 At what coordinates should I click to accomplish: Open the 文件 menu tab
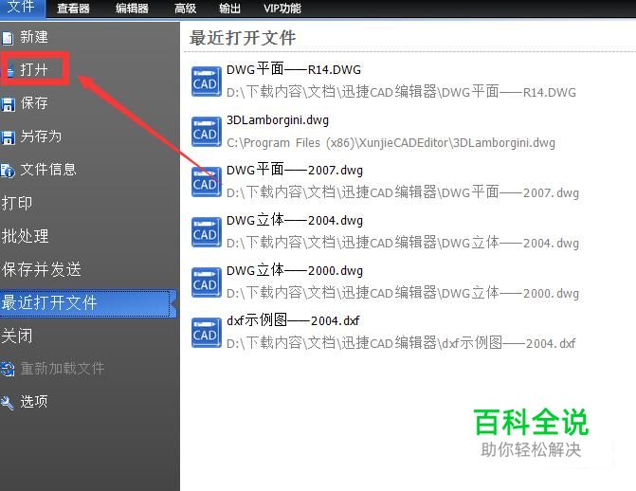click(x=23, y=8)
